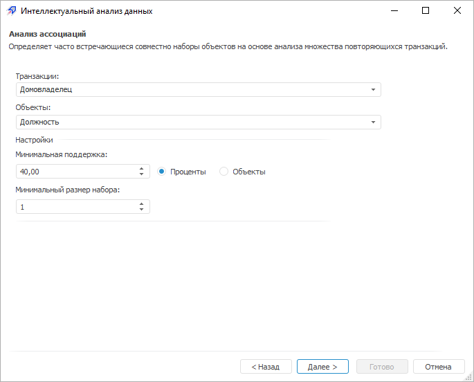Maximize the wizard window
The height and width of the screenshot is (382, 474).
coord(426,11)
